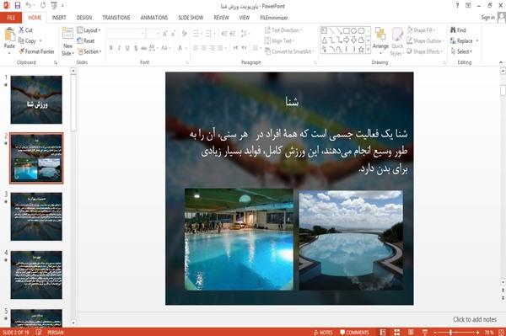This screenshot has height=336, width=506.
Task: Start Slide Show from status bar icon
Action: [425, 332]
